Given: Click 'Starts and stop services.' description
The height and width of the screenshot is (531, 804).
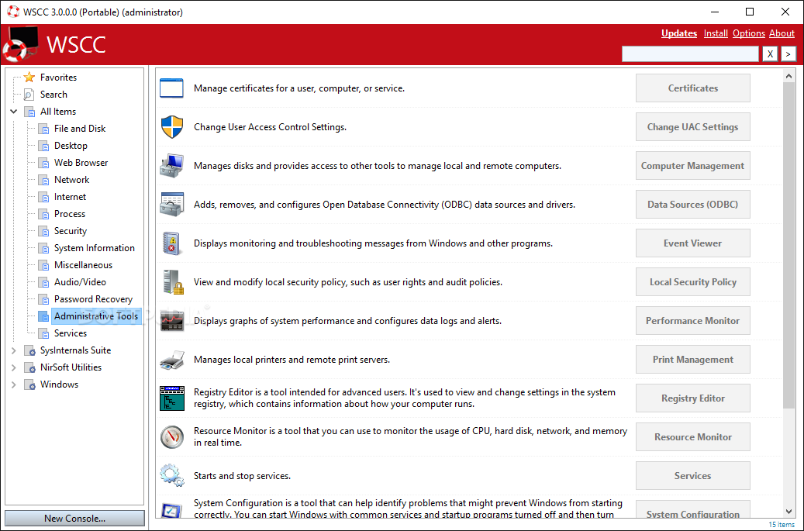Looking at the screenshot, I should (x=242, y=476).
